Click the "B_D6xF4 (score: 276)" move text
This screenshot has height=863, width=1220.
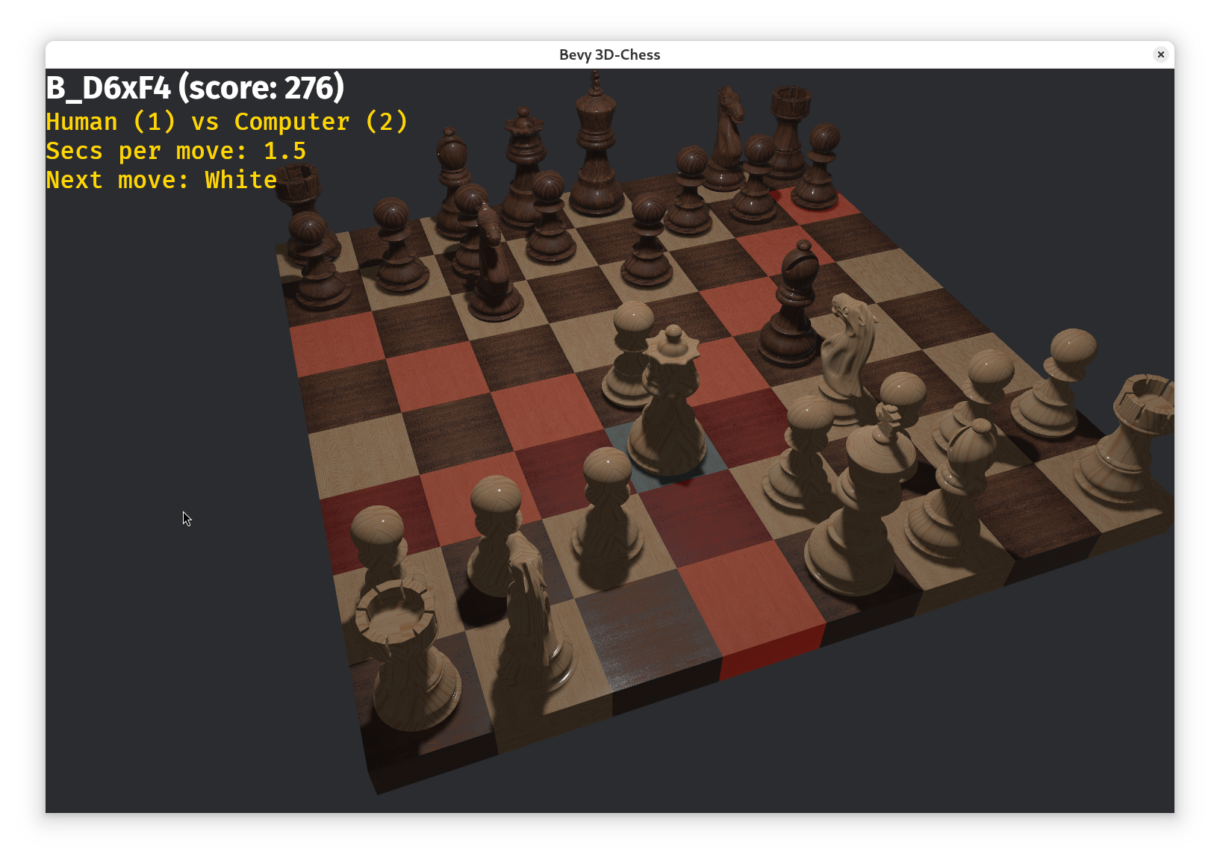point(195,88)
